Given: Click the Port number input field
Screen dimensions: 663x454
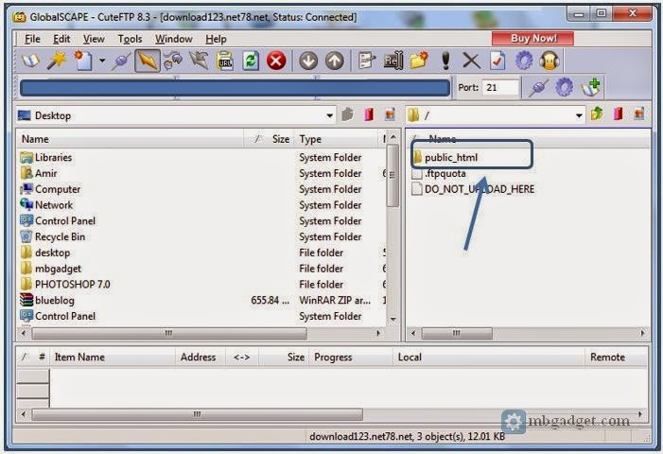Looking at the screenshot, I should pos(501,88).
